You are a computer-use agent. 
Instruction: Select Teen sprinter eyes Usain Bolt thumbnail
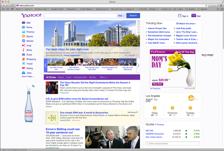92,65
